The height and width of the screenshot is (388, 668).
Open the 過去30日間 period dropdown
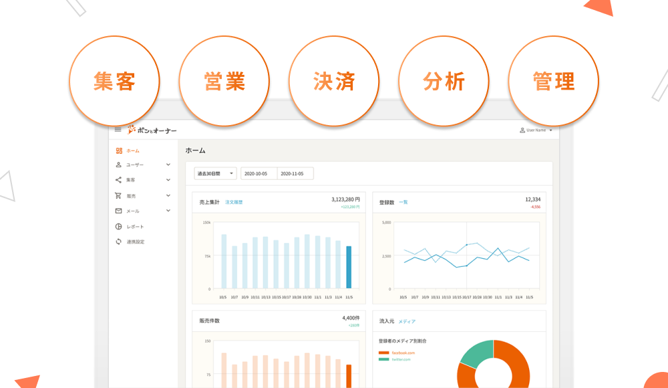tap(215, 173)
